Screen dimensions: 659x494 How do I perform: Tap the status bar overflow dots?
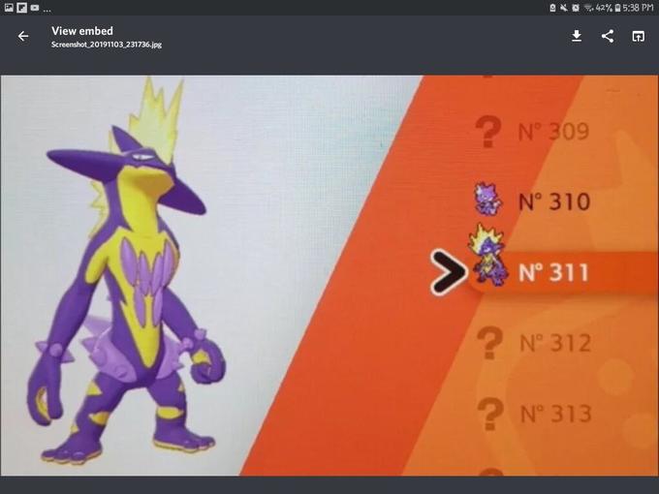point(47,11)
